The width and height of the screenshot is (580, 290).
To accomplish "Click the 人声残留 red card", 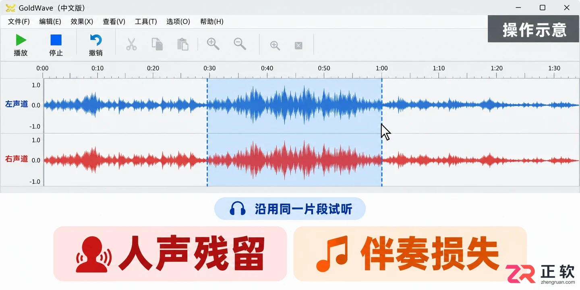I will click(170, 254).
